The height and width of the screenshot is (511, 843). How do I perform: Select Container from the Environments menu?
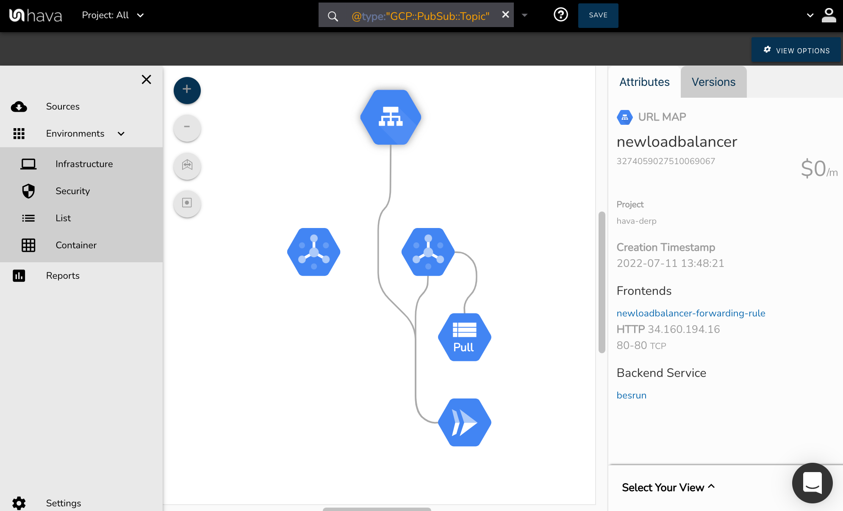[76, 245]
